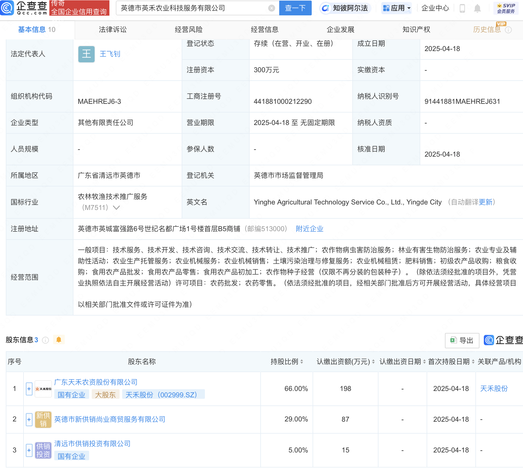Open the 应用 dropdown menu
This screenshot has height=471, width=523.
coord(396,8)
